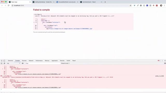Screen dimensions: 166x93
Task: Reload the localhost page
Action: pyautogui.click(x=9, y=5)
